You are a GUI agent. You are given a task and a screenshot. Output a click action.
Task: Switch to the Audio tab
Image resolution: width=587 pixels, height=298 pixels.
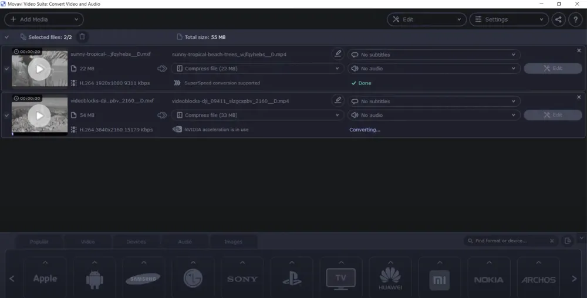(x=184, y=242)
